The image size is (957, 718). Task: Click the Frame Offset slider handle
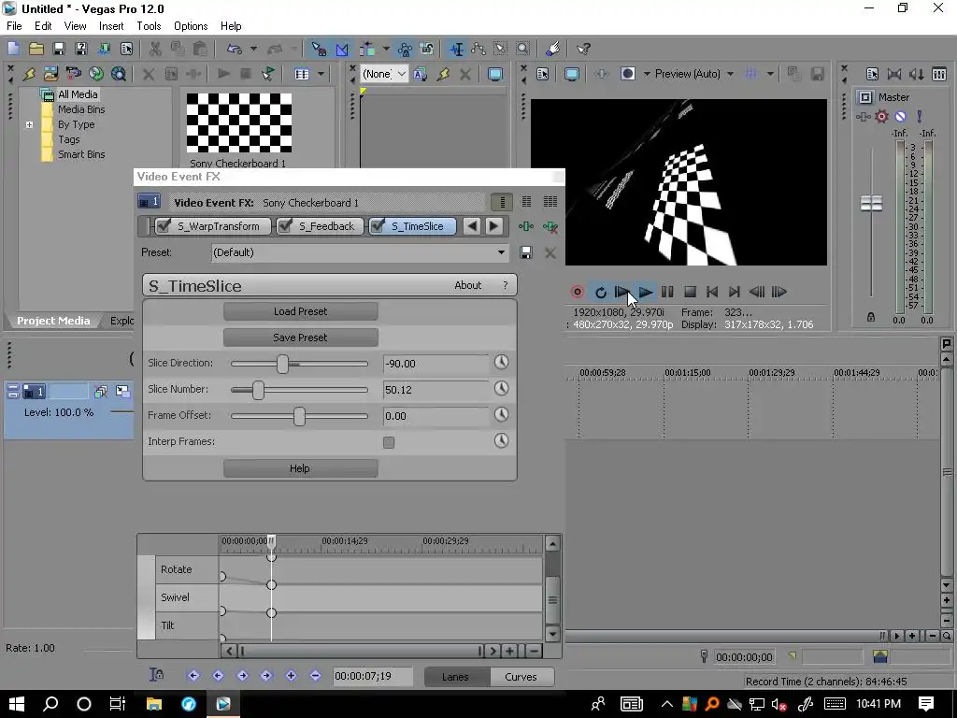pos(299,416)
